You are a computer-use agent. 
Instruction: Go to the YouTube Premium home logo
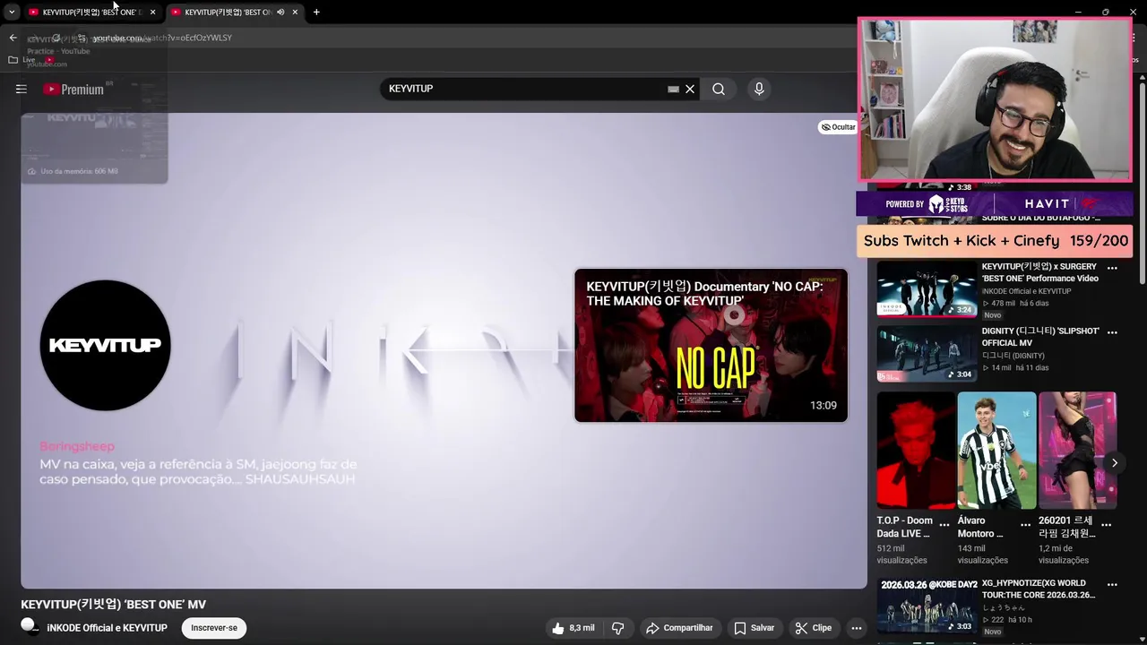tap(73, 89)
